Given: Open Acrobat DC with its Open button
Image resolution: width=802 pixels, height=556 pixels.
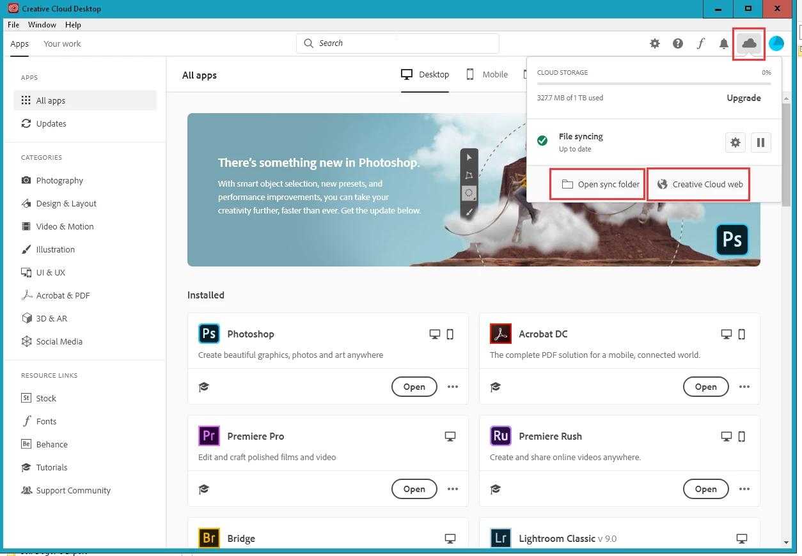Looking at the screenshot, I should point(706,387).
